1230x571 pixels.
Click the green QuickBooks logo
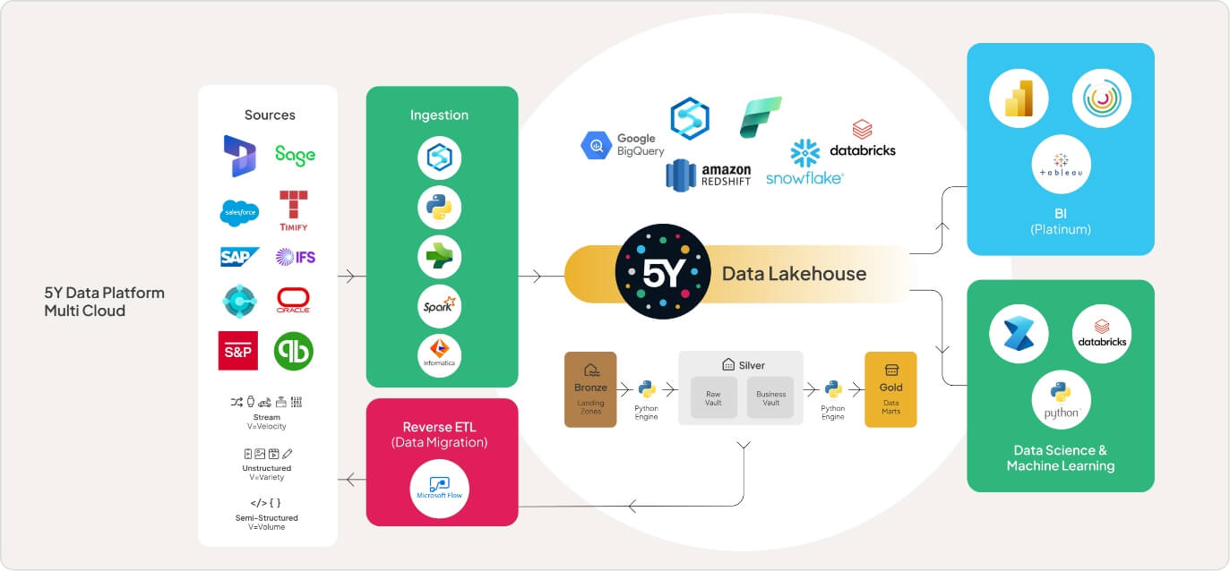pyautogui.click(x=293, y=351)
